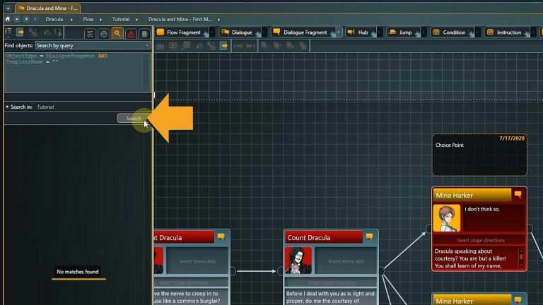
Task: Click the date '7/17/2020' on the comment
Action: coord(512,138)
